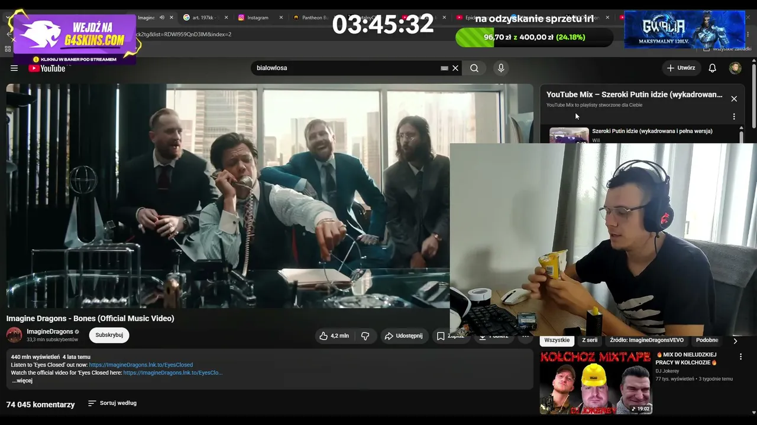757x425 pixels.
Task: Clear the search box with the X
Action: coord(455,68)
